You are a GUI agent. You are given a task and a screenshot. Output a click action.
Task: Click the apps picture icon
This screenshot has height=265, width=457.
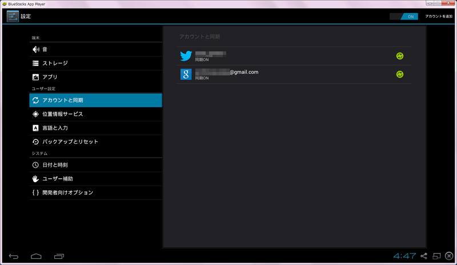tap(35, 77)
